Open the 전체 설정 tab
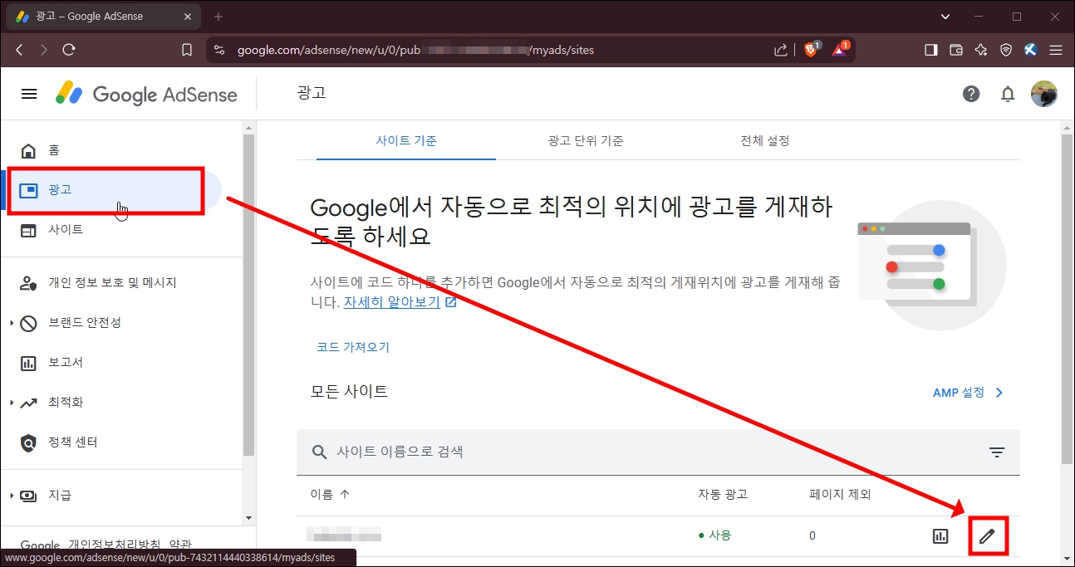 764,140
